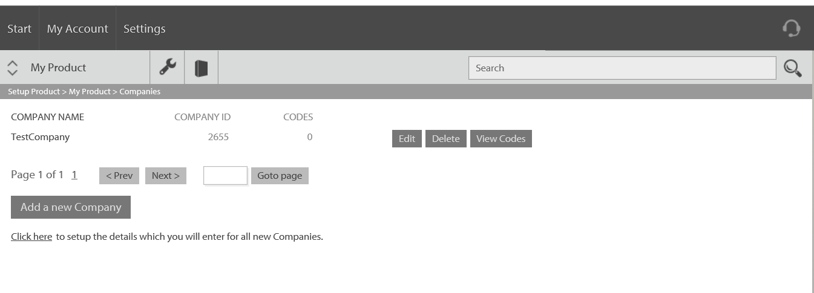Open the Start menu item

click(19, 28)
